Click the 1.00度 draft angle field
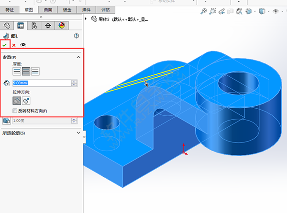This screenshot has height=213, width=287. coord(42,121)
